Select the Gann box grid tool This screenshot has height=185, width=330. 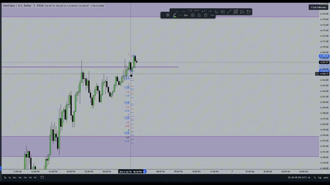tap(236, 12)
